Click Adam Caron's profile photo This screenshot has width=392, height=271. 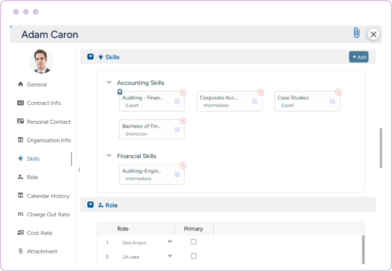42,61
